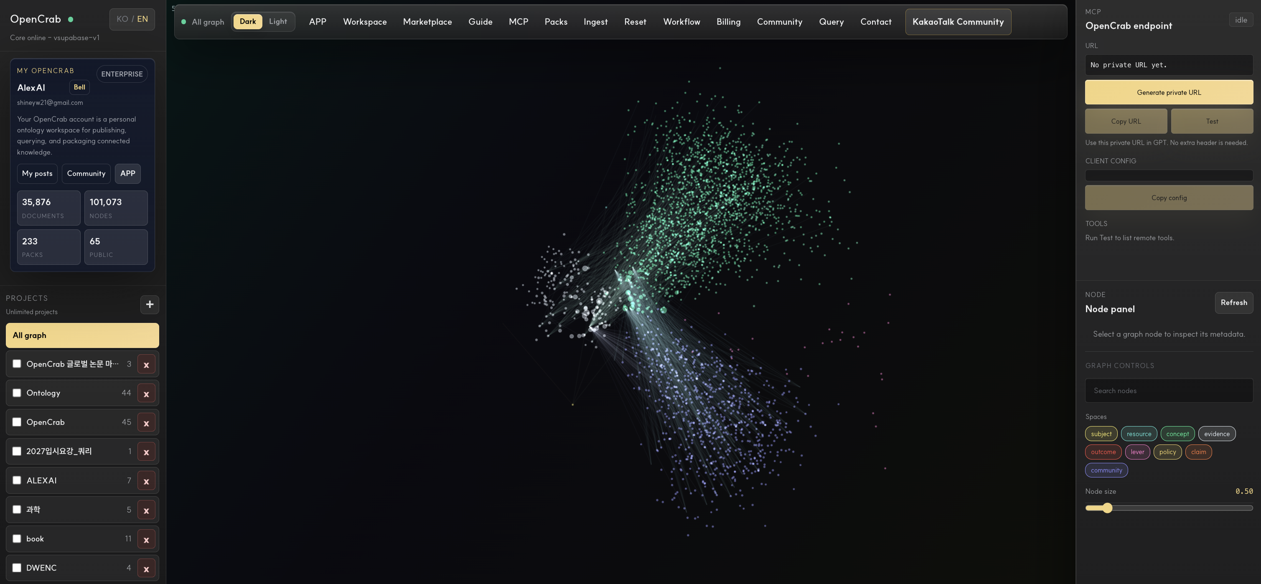The width and height of the screenshot is (1261, 584).
Task: Adjust the Node size slider
Action: click(1169, 508)
